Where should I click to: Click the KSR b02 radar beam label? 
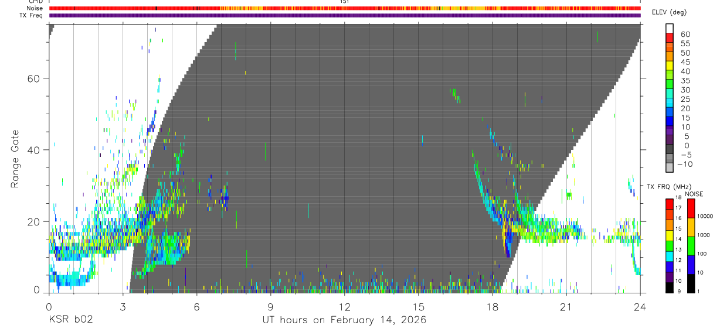[70, 320]
